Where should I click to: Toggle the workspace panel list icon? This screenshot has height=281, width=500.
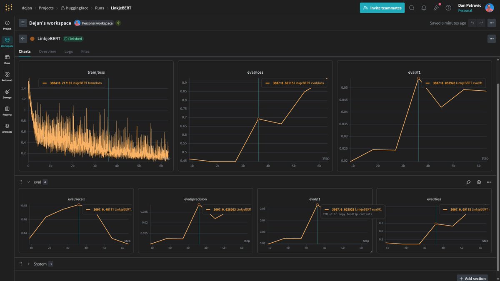[x=23, y=23]
